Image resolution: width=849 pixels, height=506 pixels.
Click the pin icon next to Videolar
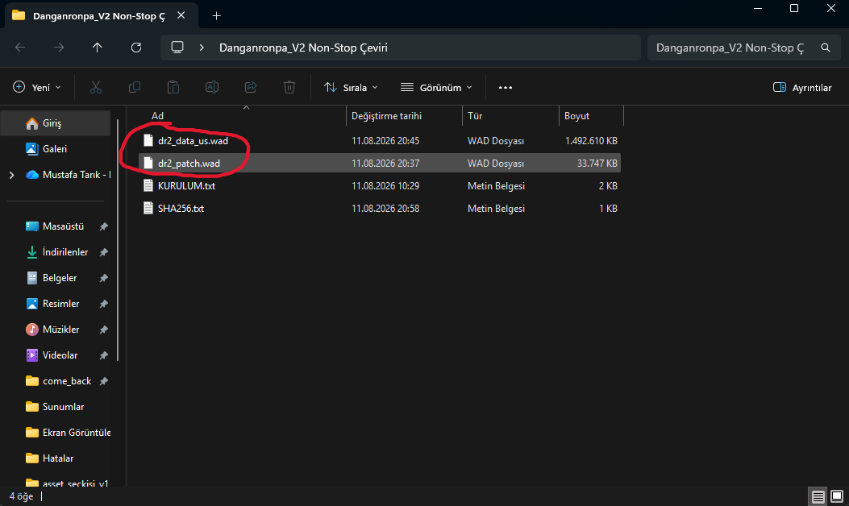point(103,355)
